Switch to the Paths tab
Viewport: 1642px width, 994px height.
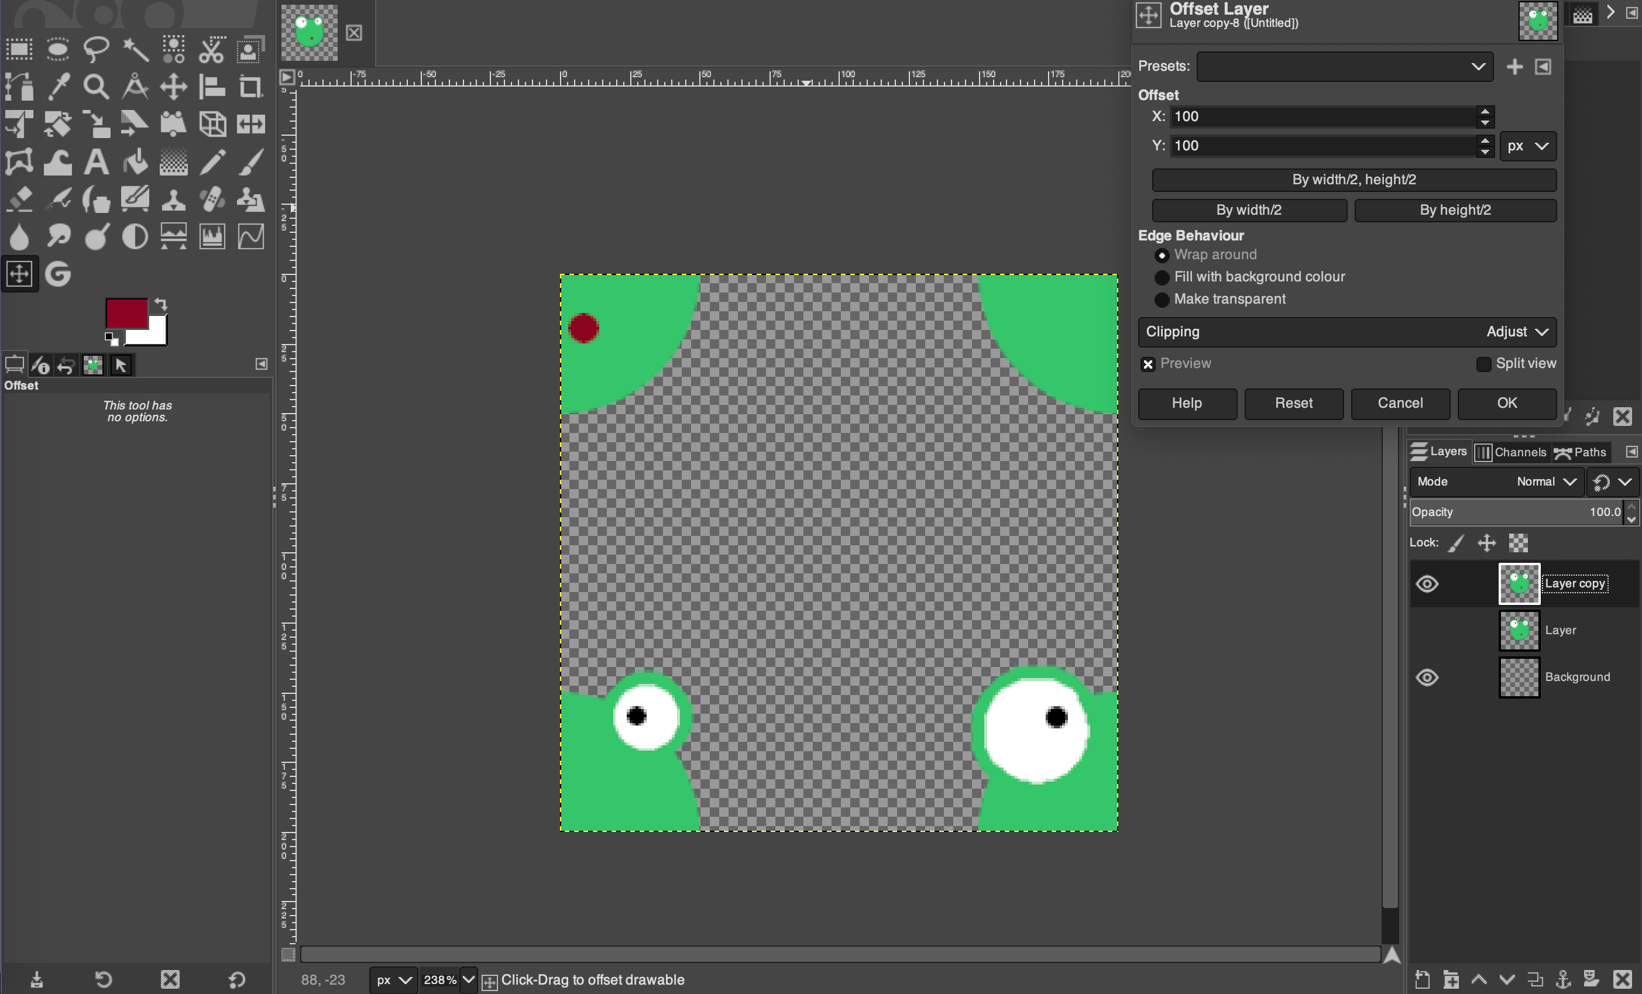point(1581,452)
